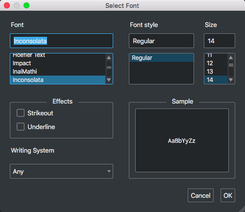Select size 14 in the size list
Screen dimensions: 245x212
pos(216,80)
